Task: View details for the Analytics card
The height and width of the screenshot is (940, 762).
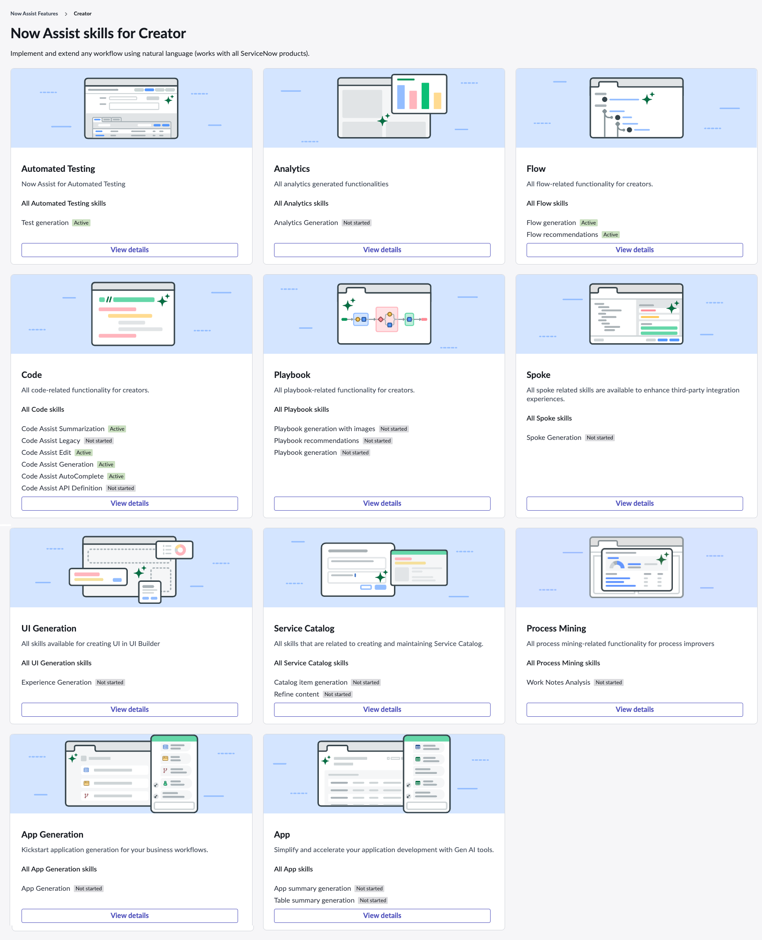Action: click(382, 250)
